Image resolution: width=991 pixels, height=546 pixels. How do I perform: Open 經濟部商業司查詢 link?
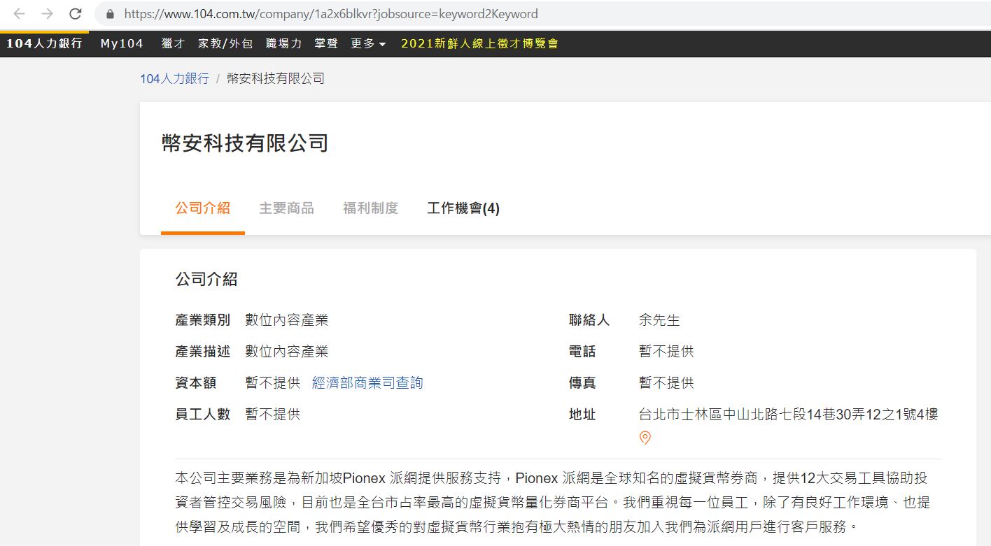point(367,383)
